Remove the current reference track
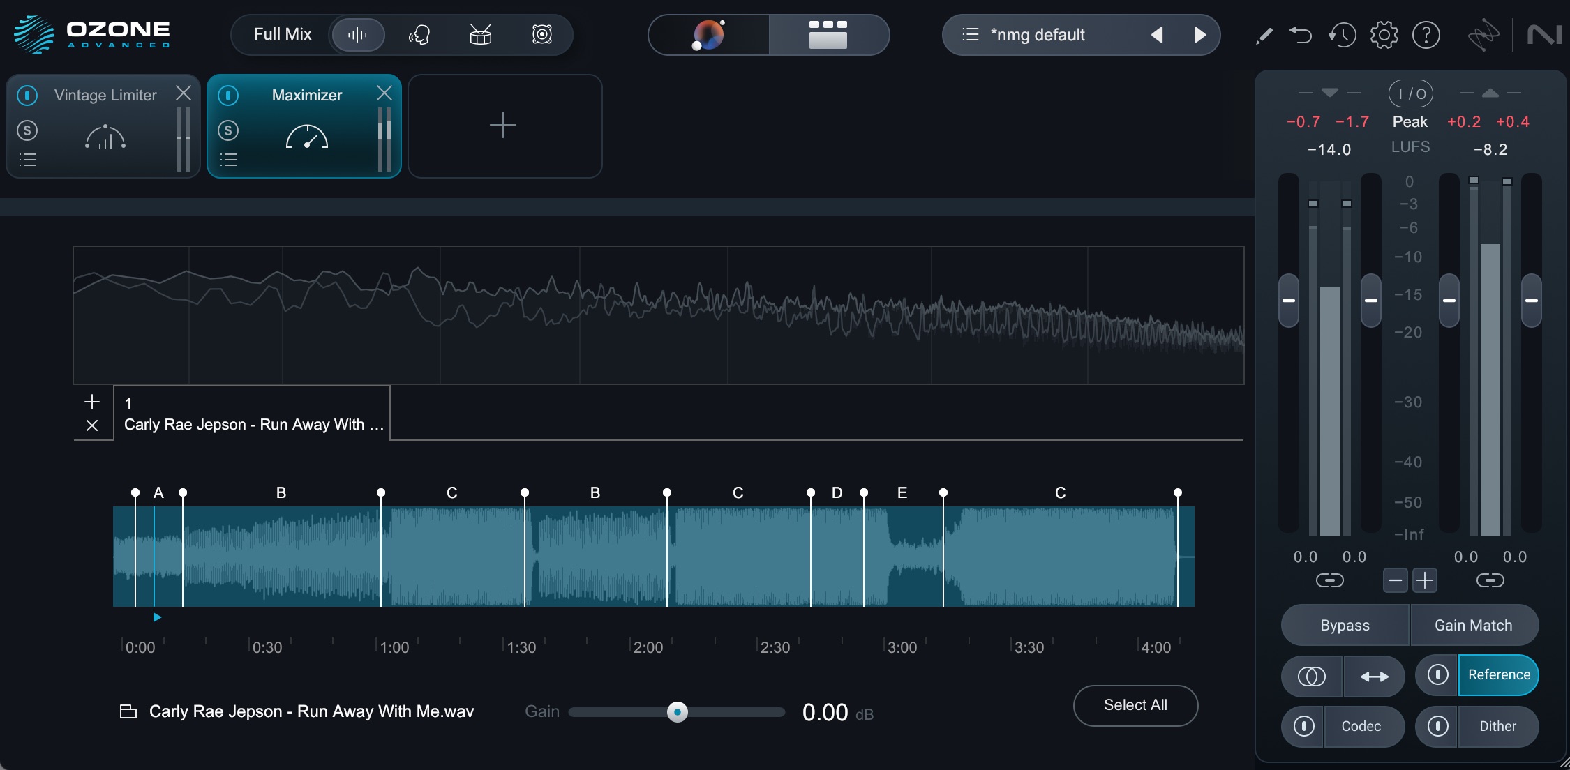This screenshot has width=1570, height=770. point(92,425)
